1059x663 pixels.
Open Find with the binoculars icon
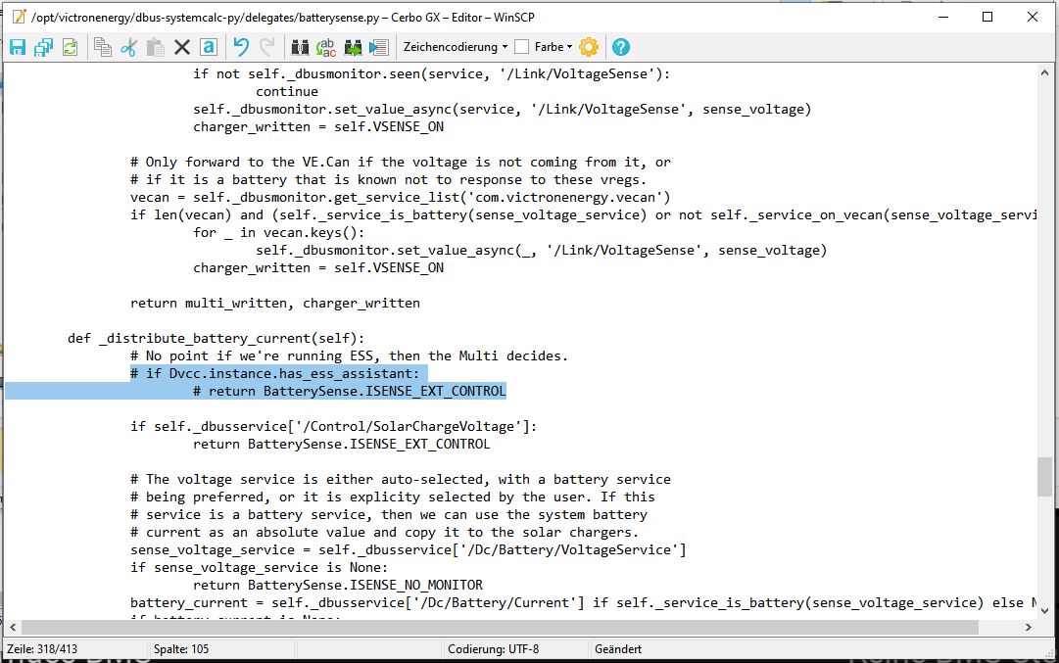(x=300, y=47)
